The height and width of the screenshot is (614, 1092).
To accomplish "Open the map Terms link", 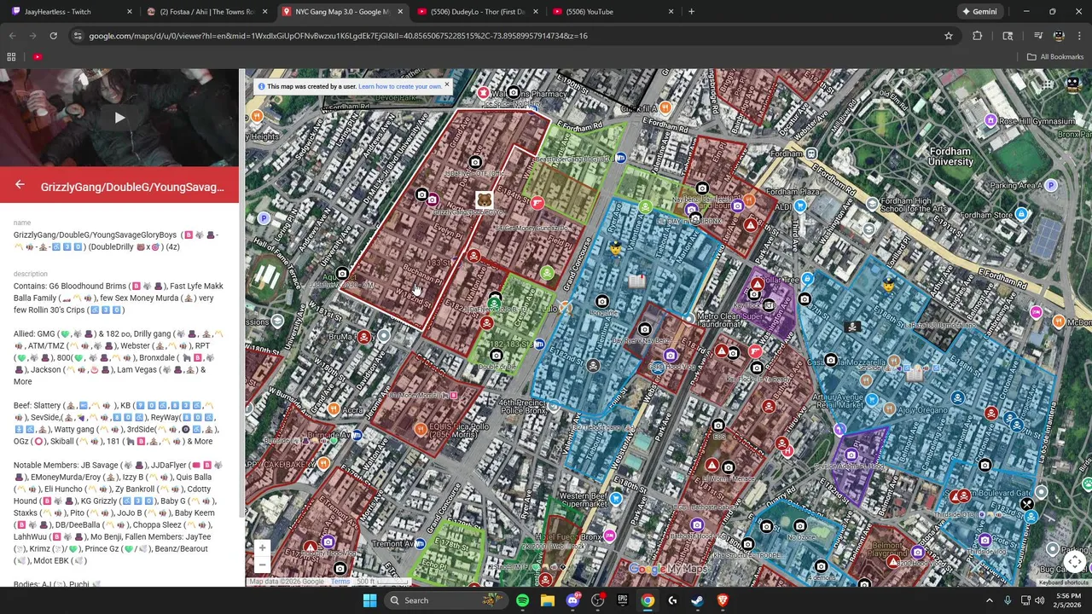I will point(340,582).
